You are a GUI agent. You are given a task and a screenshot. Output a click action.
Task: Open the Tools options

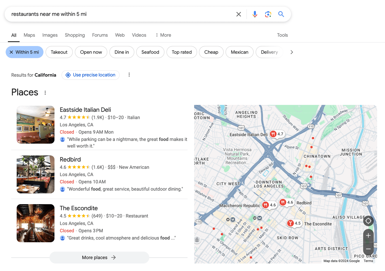282,35
